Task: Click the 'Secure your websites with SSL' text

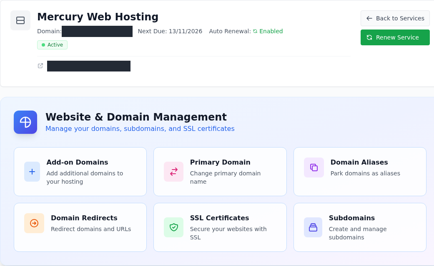Action: tap(228, 233)
